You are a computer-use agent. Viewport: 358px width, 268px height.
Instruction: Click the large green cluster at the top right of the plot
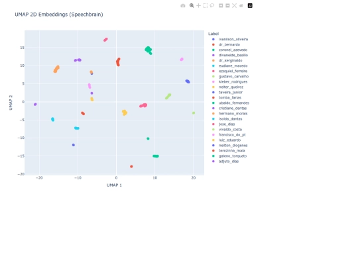(149, 50)
